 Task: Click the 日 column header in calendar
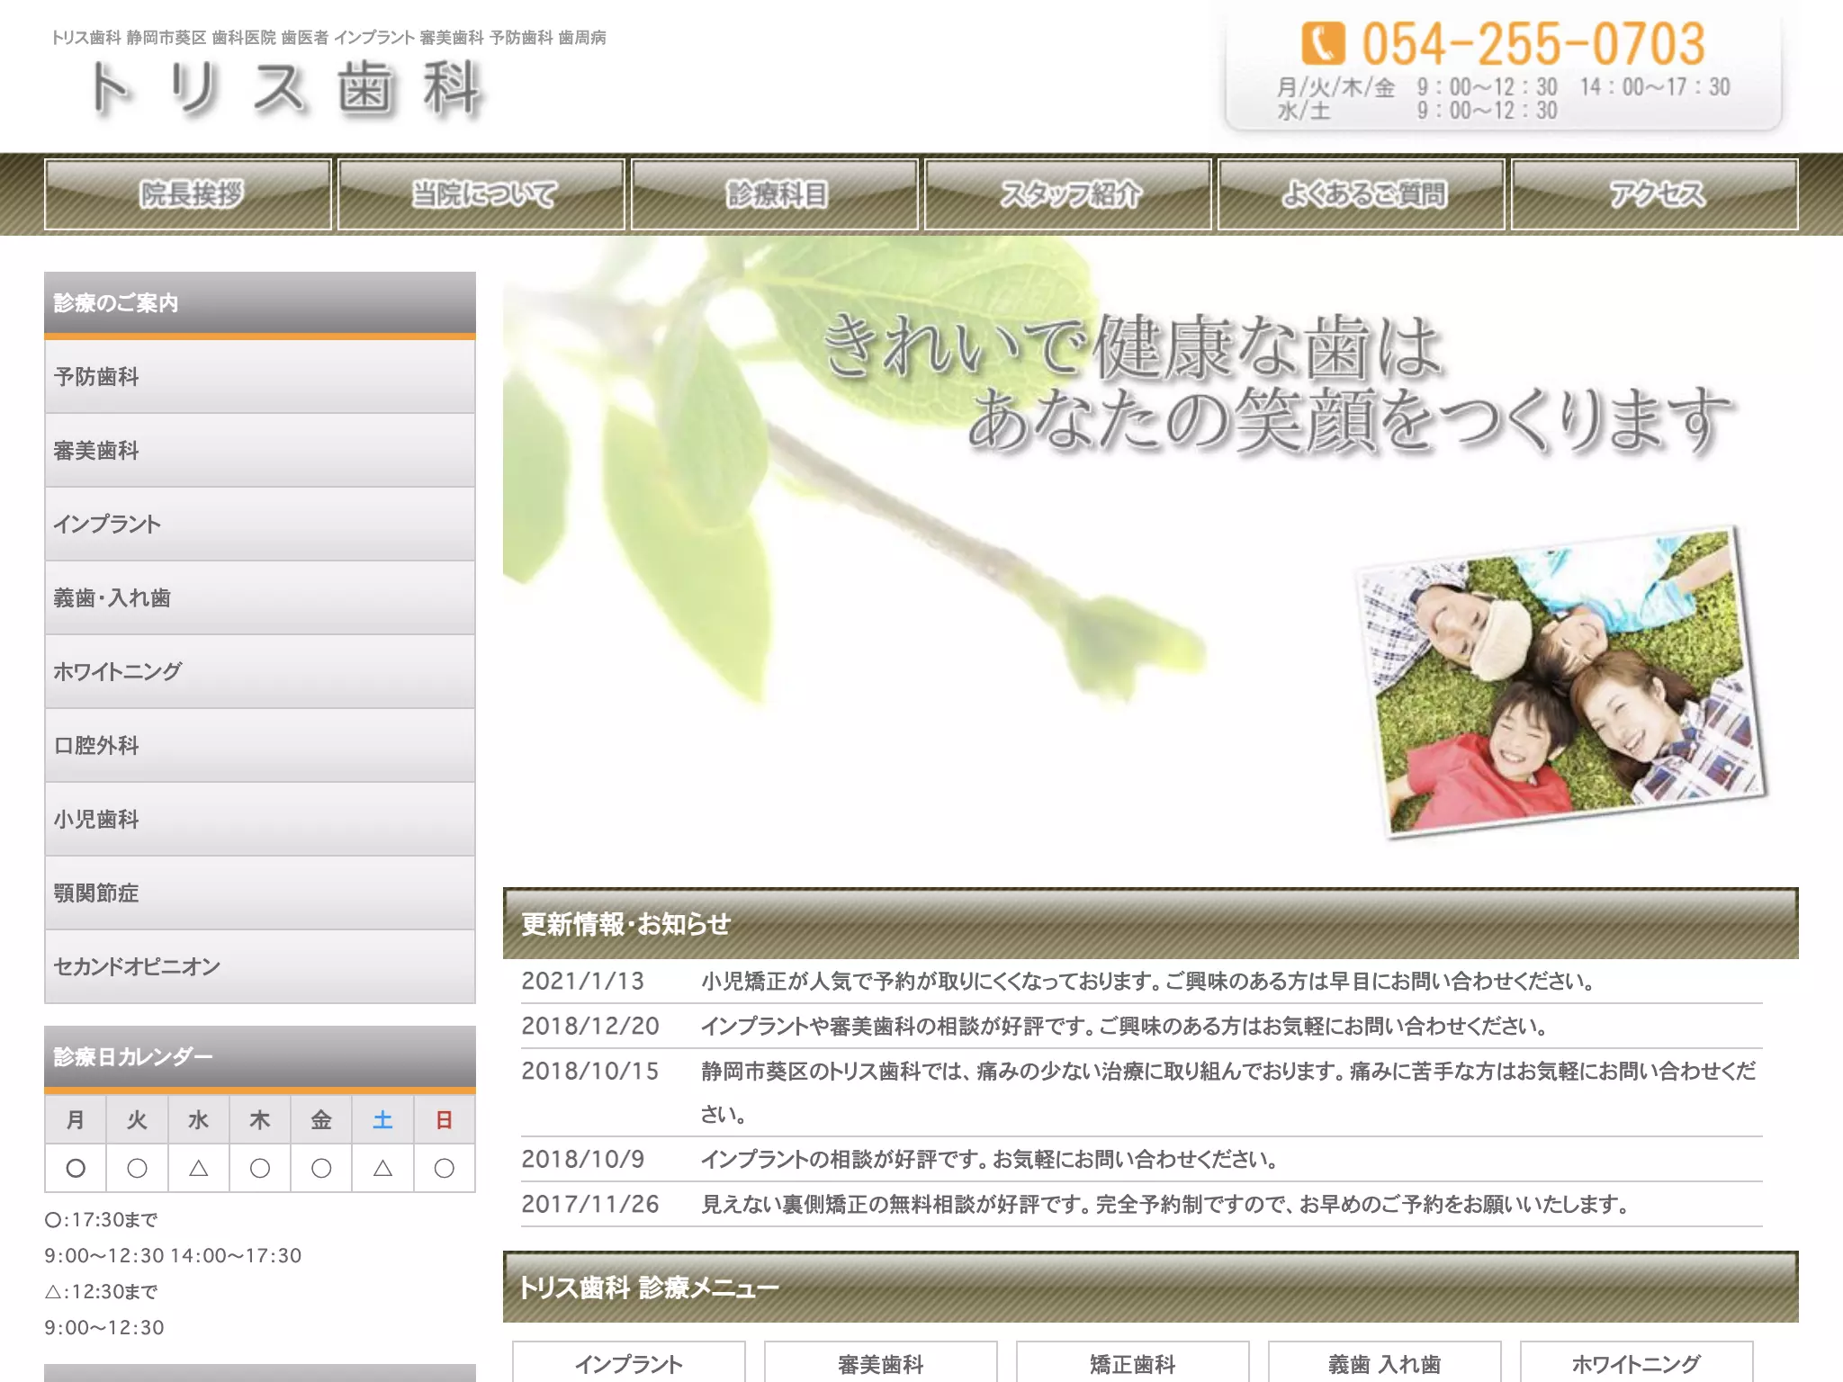click(444, 1119)
